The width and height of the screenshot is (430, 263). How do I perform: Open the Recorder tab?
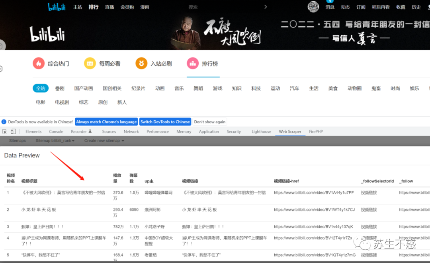pyautogui.click(x=81, y=131)
